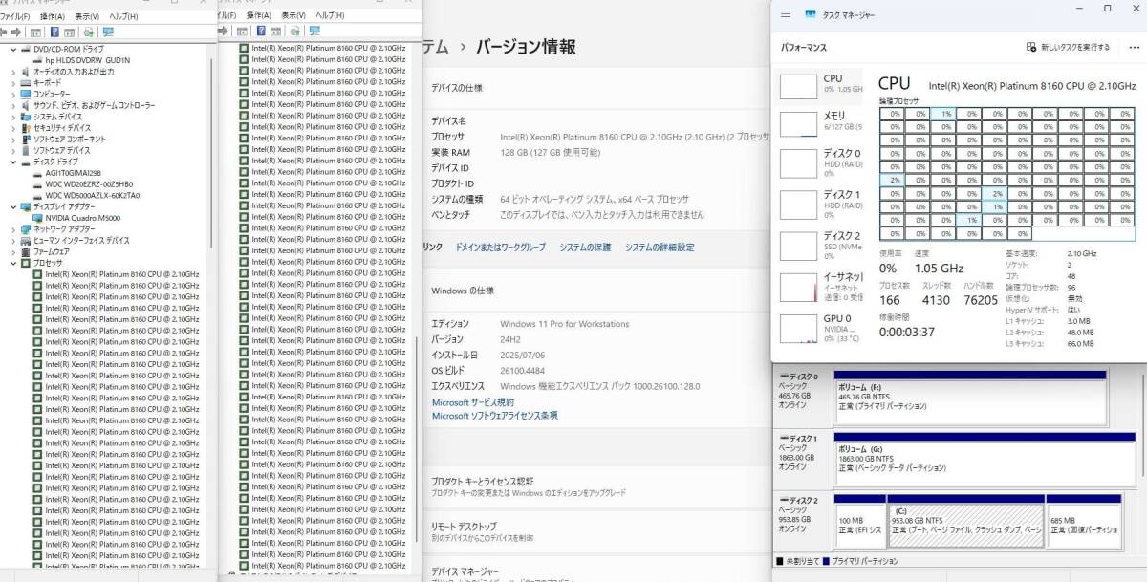1147x582 pixels.
Task: Open Microsoft サービス規約 link
Action: (x=473, y=403)
